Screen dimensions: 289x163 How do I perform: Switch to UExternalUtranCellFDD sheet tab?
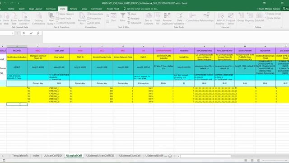point(100,156)
